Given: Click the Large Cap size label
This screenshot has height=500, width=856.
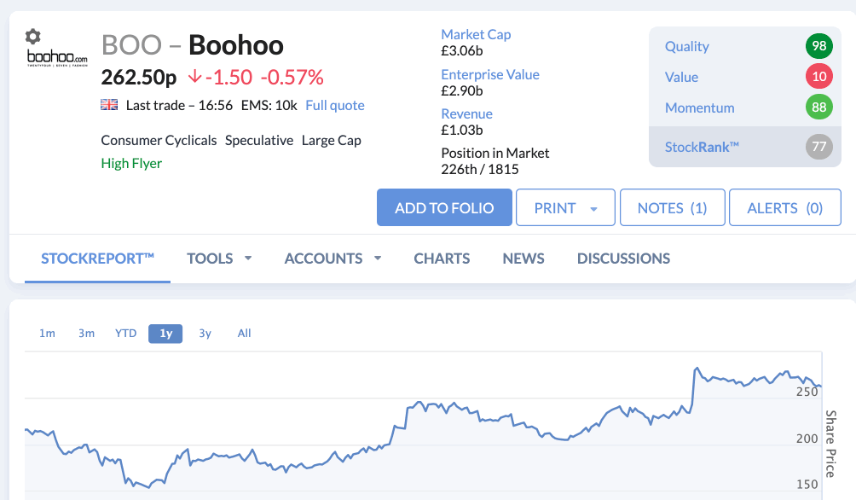Looking at the screenshot, I should pyautogui.click(x=332, y=141).
